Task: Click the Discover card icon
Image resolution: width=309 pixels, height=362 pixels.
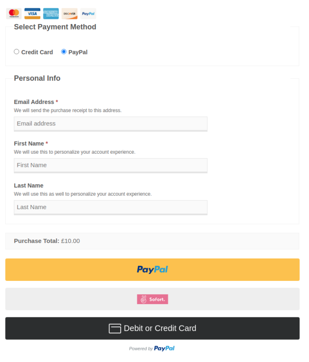Action: [x=69, y=13]
